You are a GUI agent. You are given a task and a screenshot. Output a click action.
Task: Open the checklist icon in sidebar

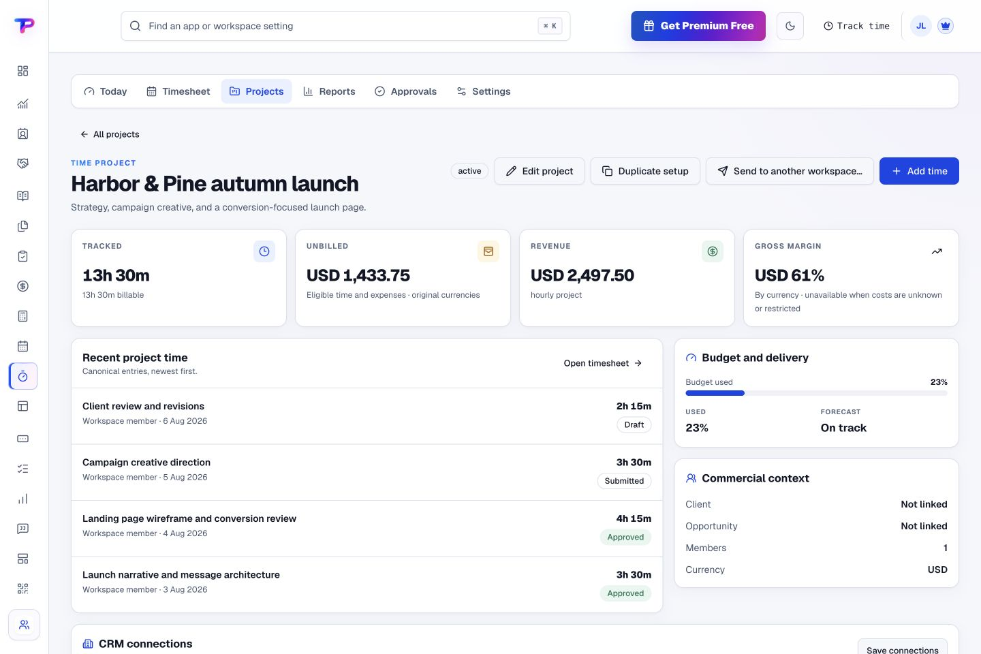point(22,469)
